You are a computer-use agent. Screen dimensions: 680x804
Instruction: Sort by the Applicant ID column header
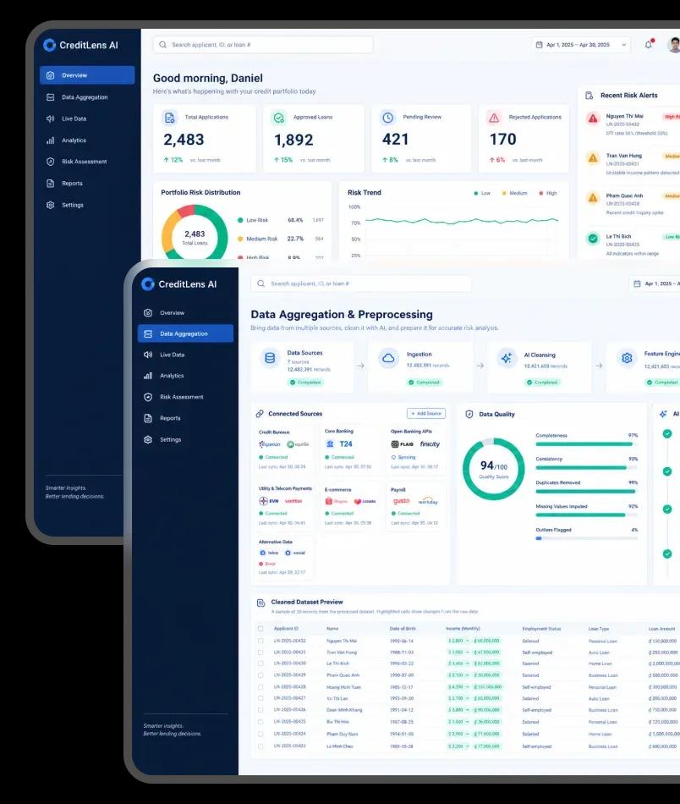pyautogui.click(x=286, y=629)
